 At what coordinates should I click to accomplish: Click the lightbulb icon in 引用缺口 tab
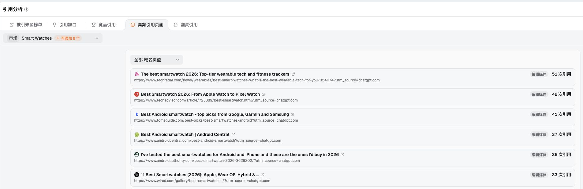tap(54, 25)
